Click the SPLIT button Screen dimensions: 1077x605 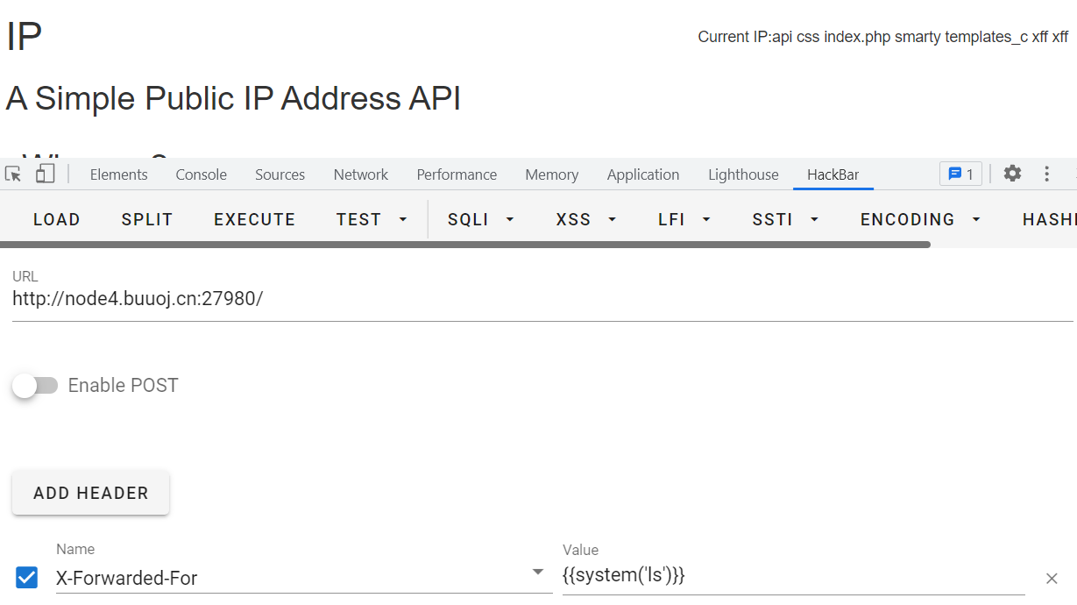[x=147, y=219]
